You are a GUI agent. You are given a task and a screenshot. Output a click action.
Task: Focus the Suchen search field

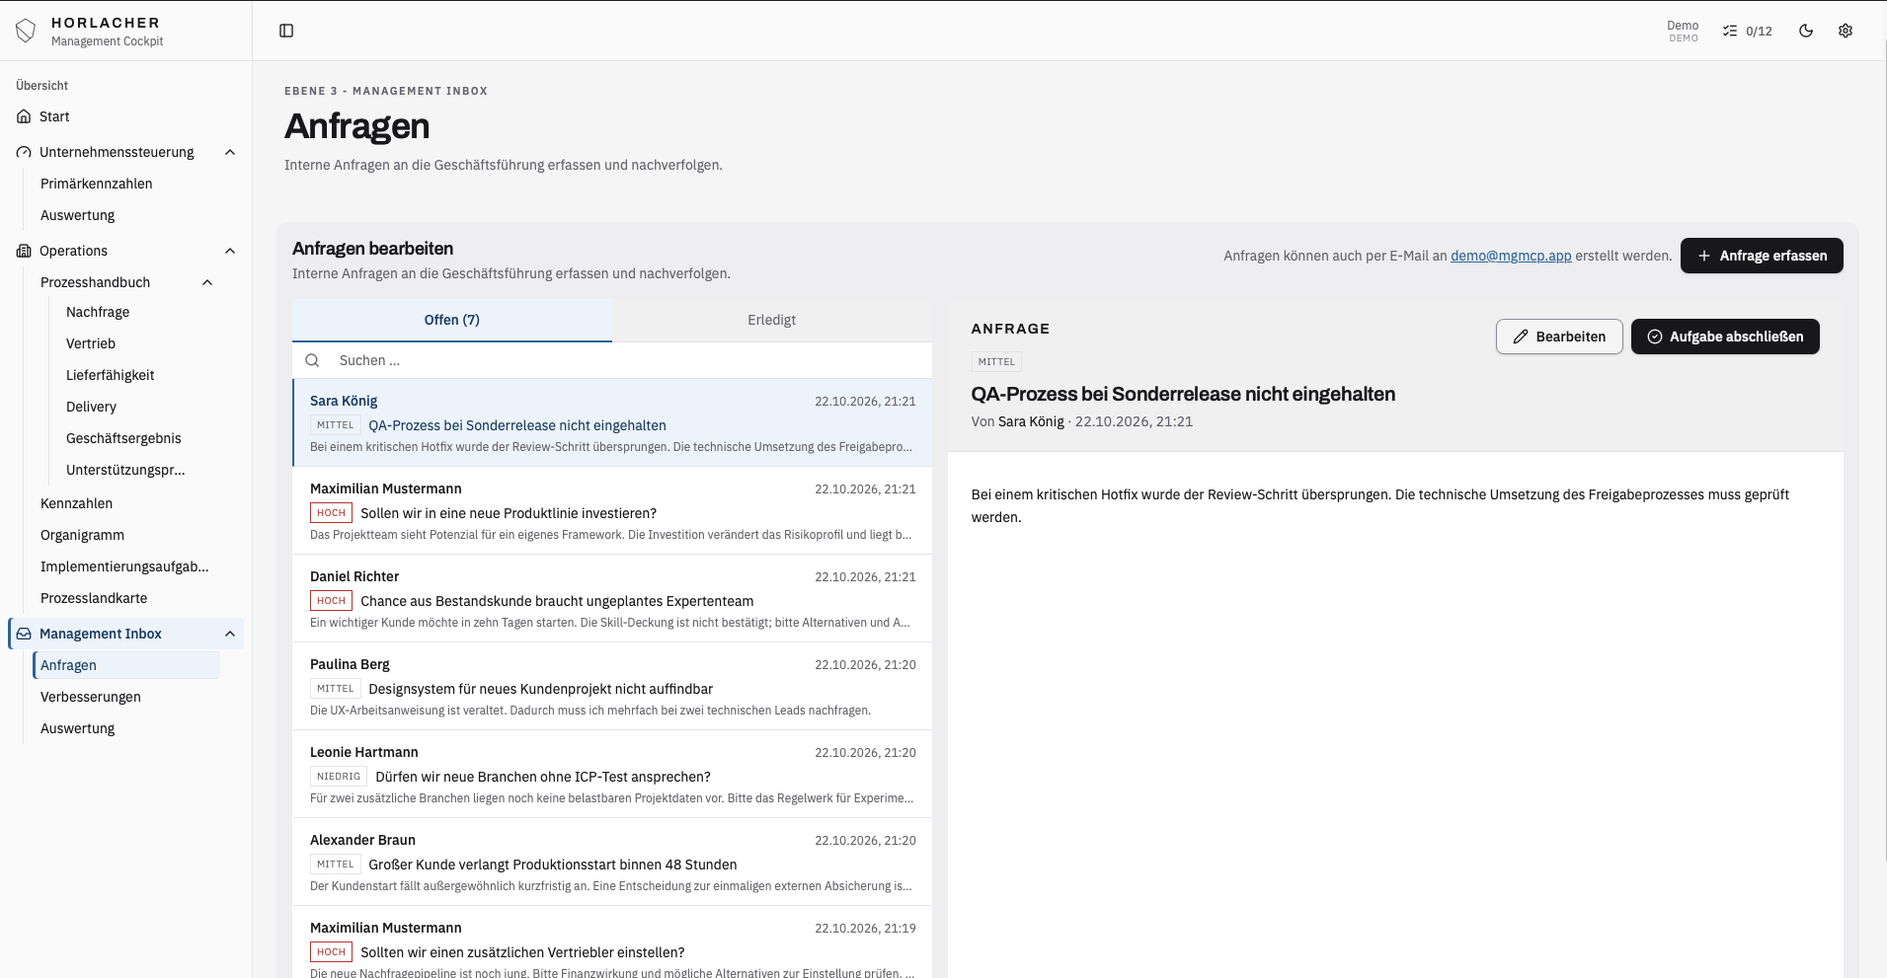click(612, 360)
